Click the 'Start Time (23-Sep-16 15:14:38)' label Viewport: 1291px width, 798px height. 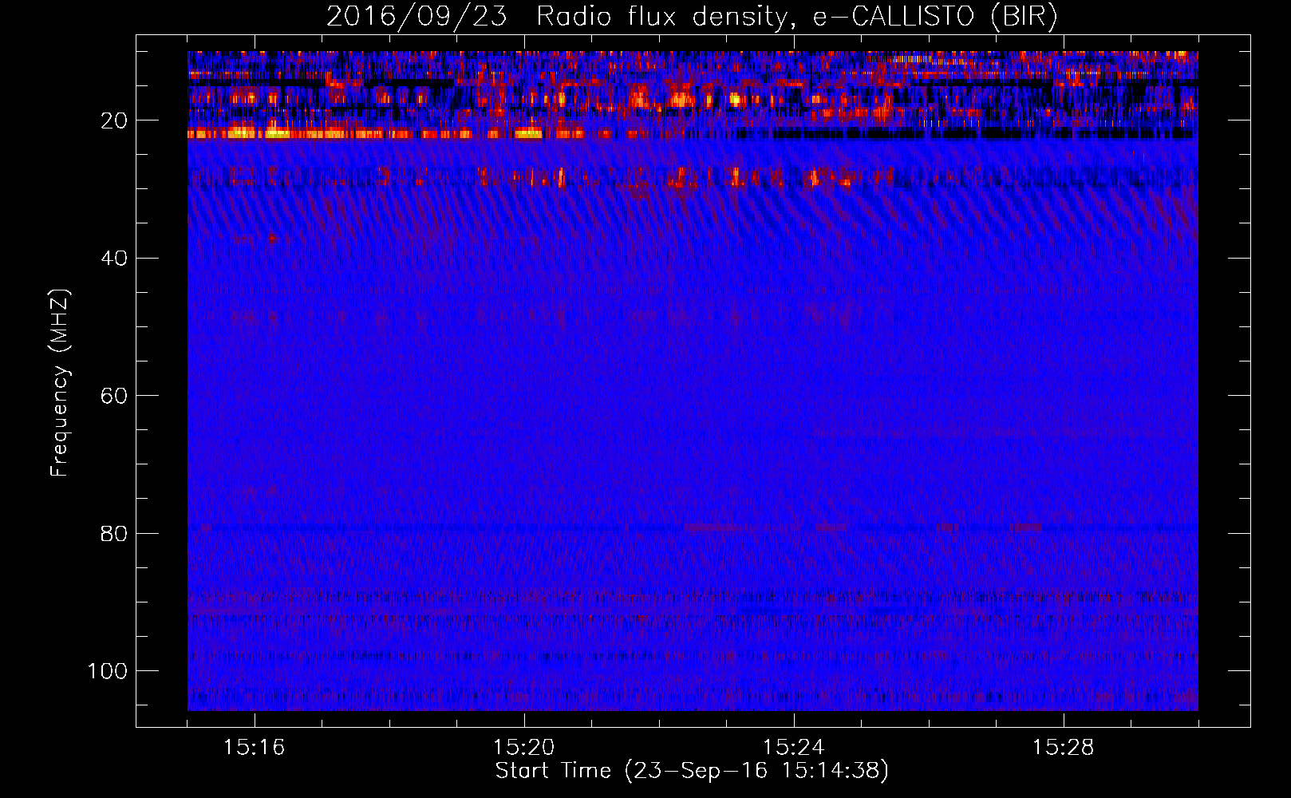pyautogui.click(x=692, y=771)
